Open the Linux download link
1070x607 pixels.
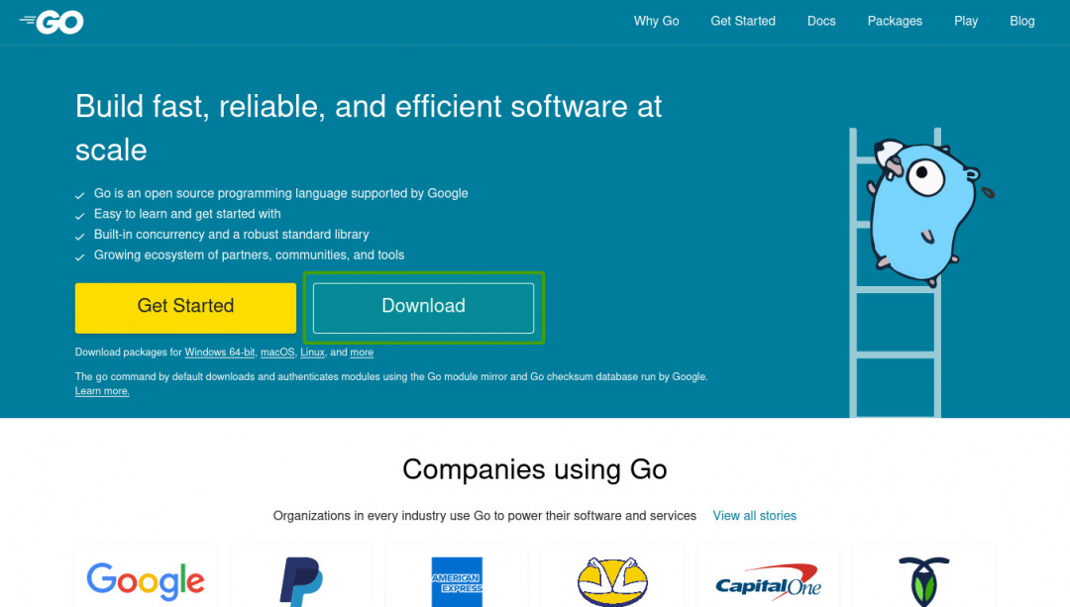click(x=312, y=352)
